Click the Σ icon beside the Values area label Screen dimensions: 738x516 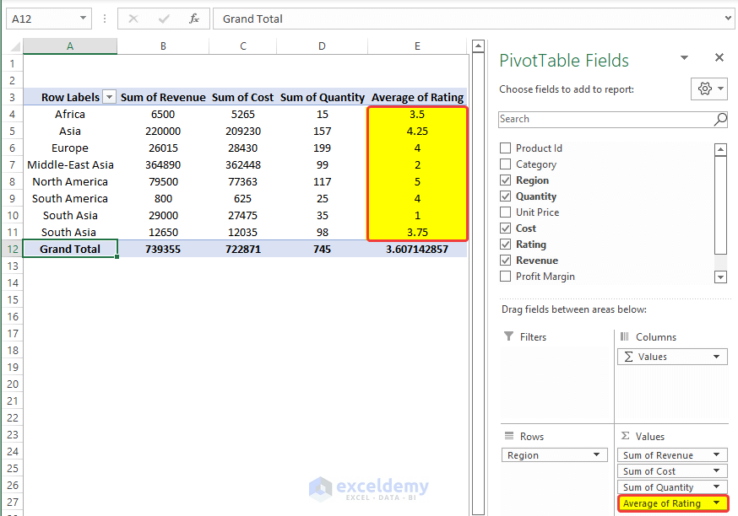pyautogui.click(x=624, y=436)
